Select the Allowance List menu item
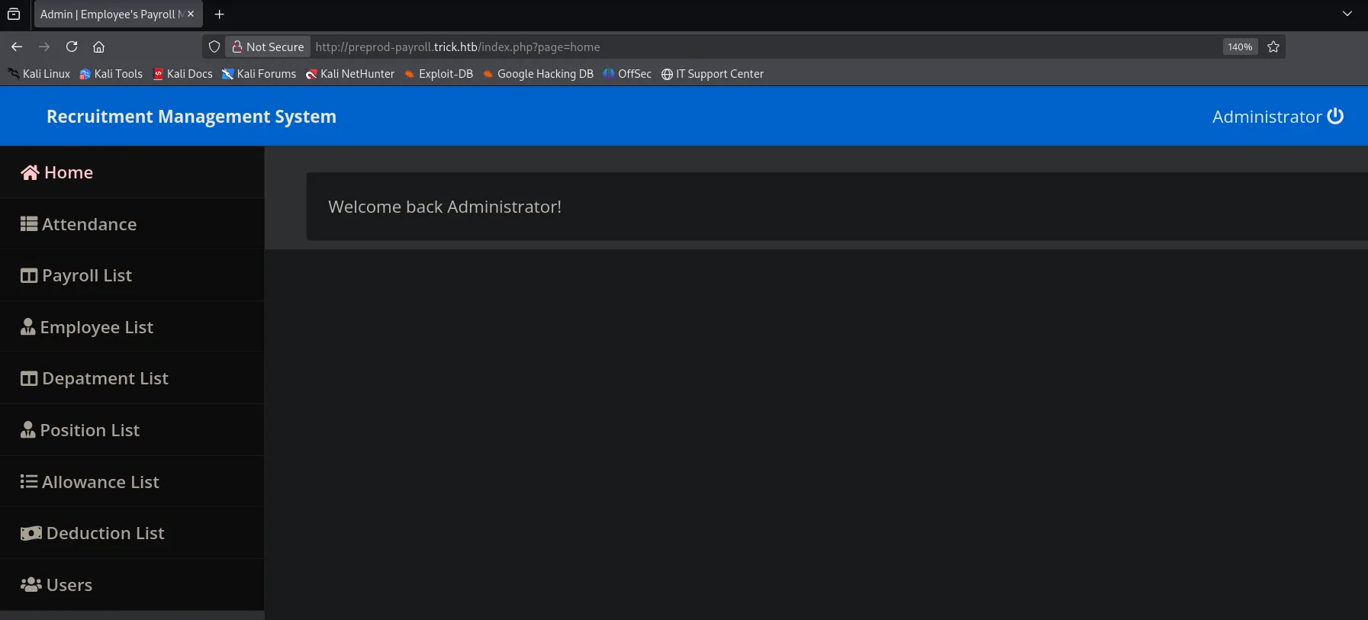 point(132,481)
